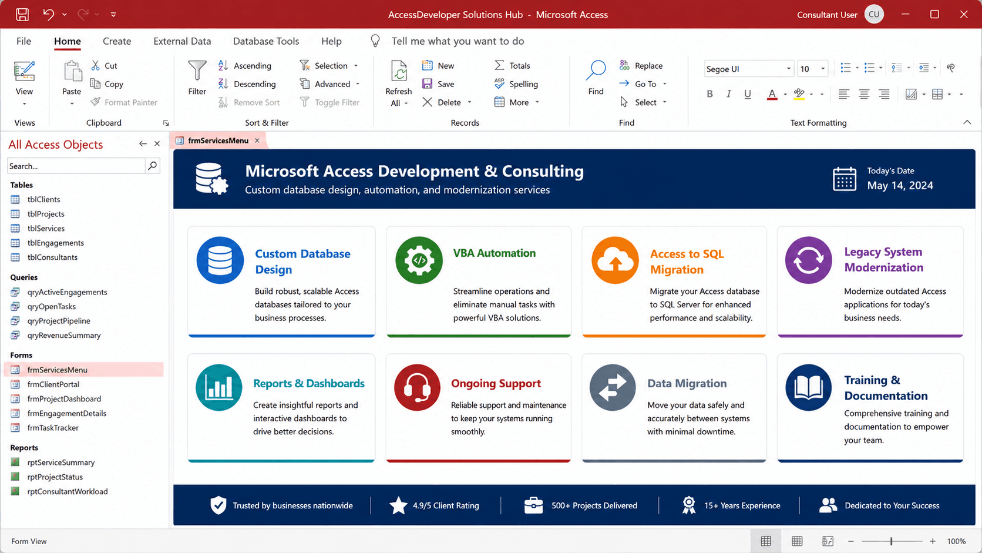Click the Reports & Dashboards chart icon
The image size is (982, 553).
[219, 388]
